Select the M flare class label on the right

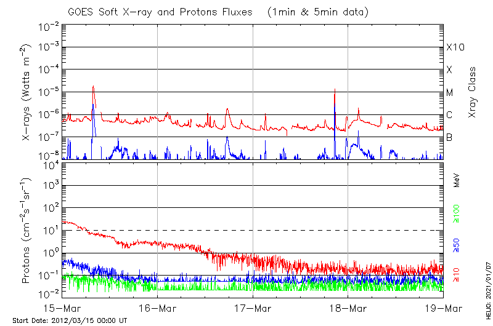point(450,93)
